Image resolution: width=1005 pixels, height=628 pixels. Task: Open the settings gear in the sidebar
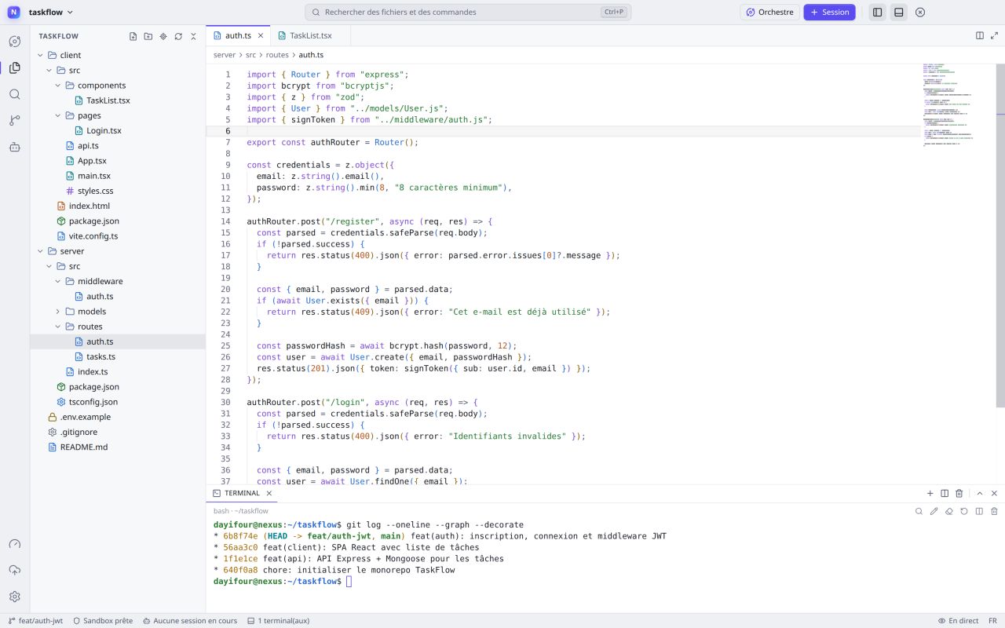[x=14, y=597]
